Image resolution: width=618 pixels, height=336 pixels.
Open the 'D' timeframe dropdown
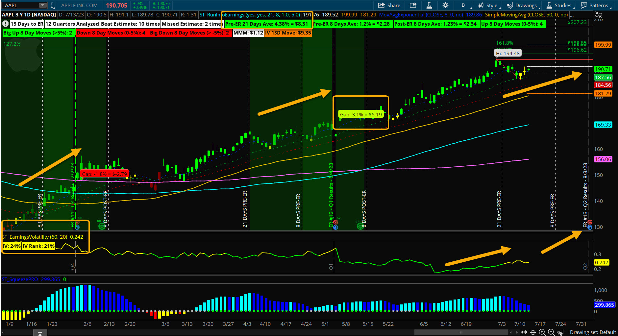click(x=463, y=5)
